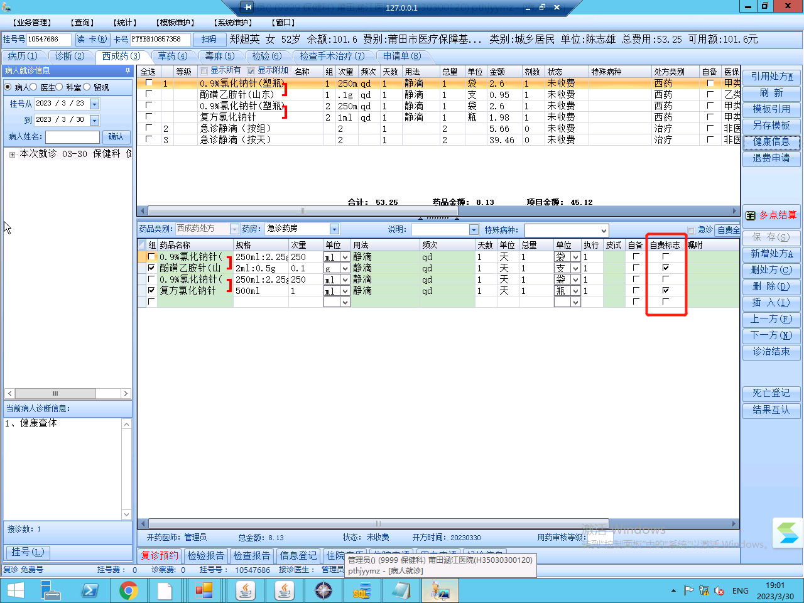Open Google Chrome from the taskbar
Viewport: 804px width, 603px height.
coord(129,591)
